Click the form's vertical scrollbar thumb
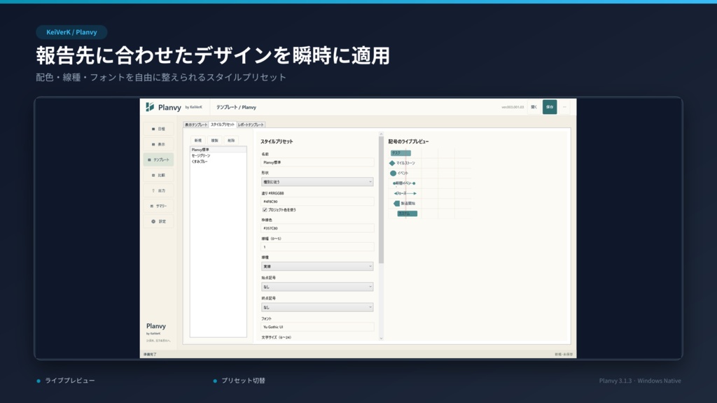This screenshot has width=717, height=403. (x=381, y=199)
